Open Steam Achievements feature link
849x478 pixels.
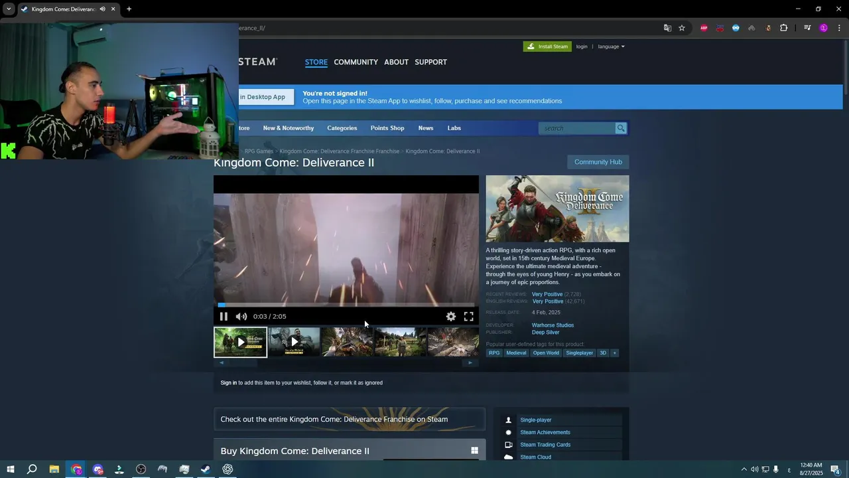[545, 433]
